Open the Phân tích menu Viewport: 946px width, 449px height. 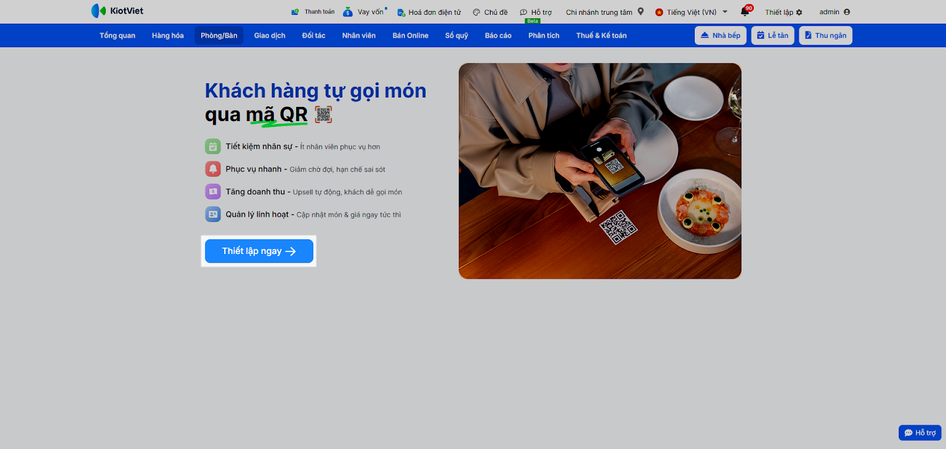544,35
